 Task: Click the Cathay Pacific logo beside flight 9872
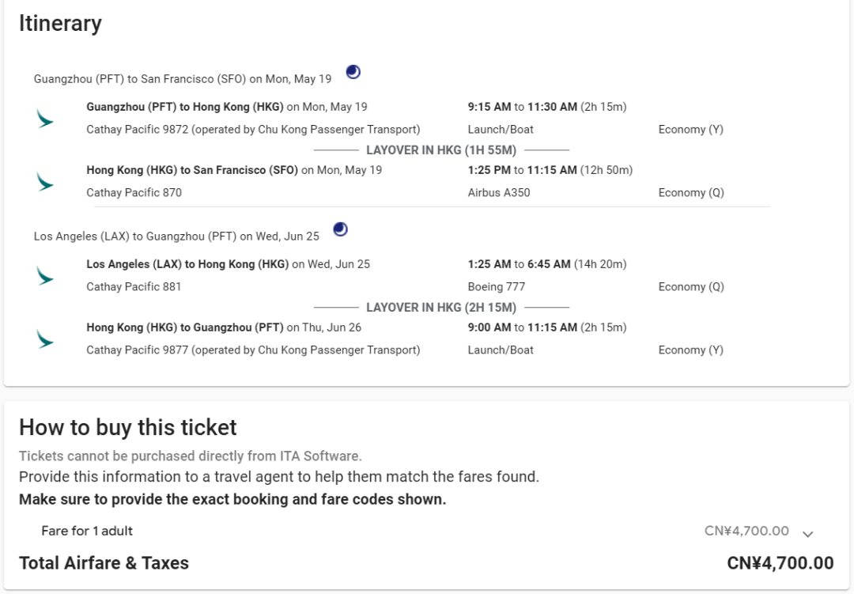tap(45, 119)
